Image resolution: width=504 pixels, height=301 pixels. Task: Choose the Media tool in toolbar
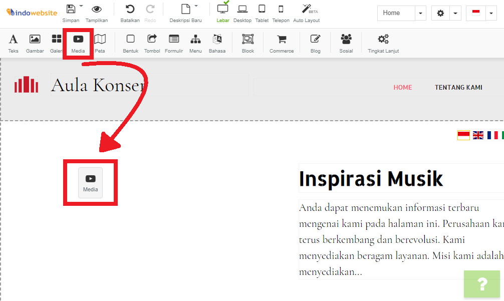tap(78, 43)
